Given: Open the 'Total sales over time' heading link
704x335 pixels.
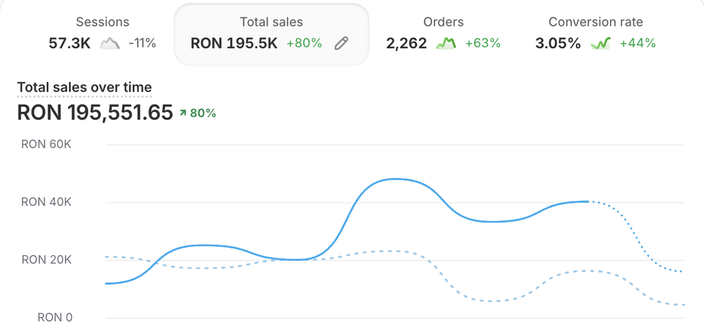Looking at the screenshot, I should (x=84, y=87).
